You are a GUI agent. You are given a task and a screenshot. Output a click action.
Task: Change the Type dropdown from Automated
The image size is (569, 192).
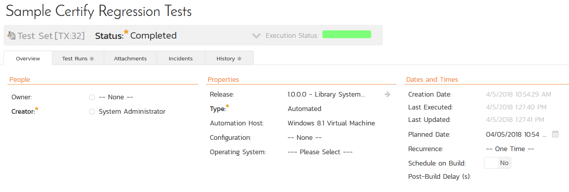[x=304, y=109]
